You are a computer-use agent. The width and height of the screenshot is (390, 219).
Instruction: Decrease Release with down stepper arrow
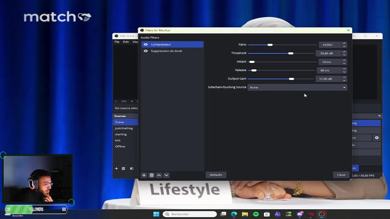pos(344,72)
